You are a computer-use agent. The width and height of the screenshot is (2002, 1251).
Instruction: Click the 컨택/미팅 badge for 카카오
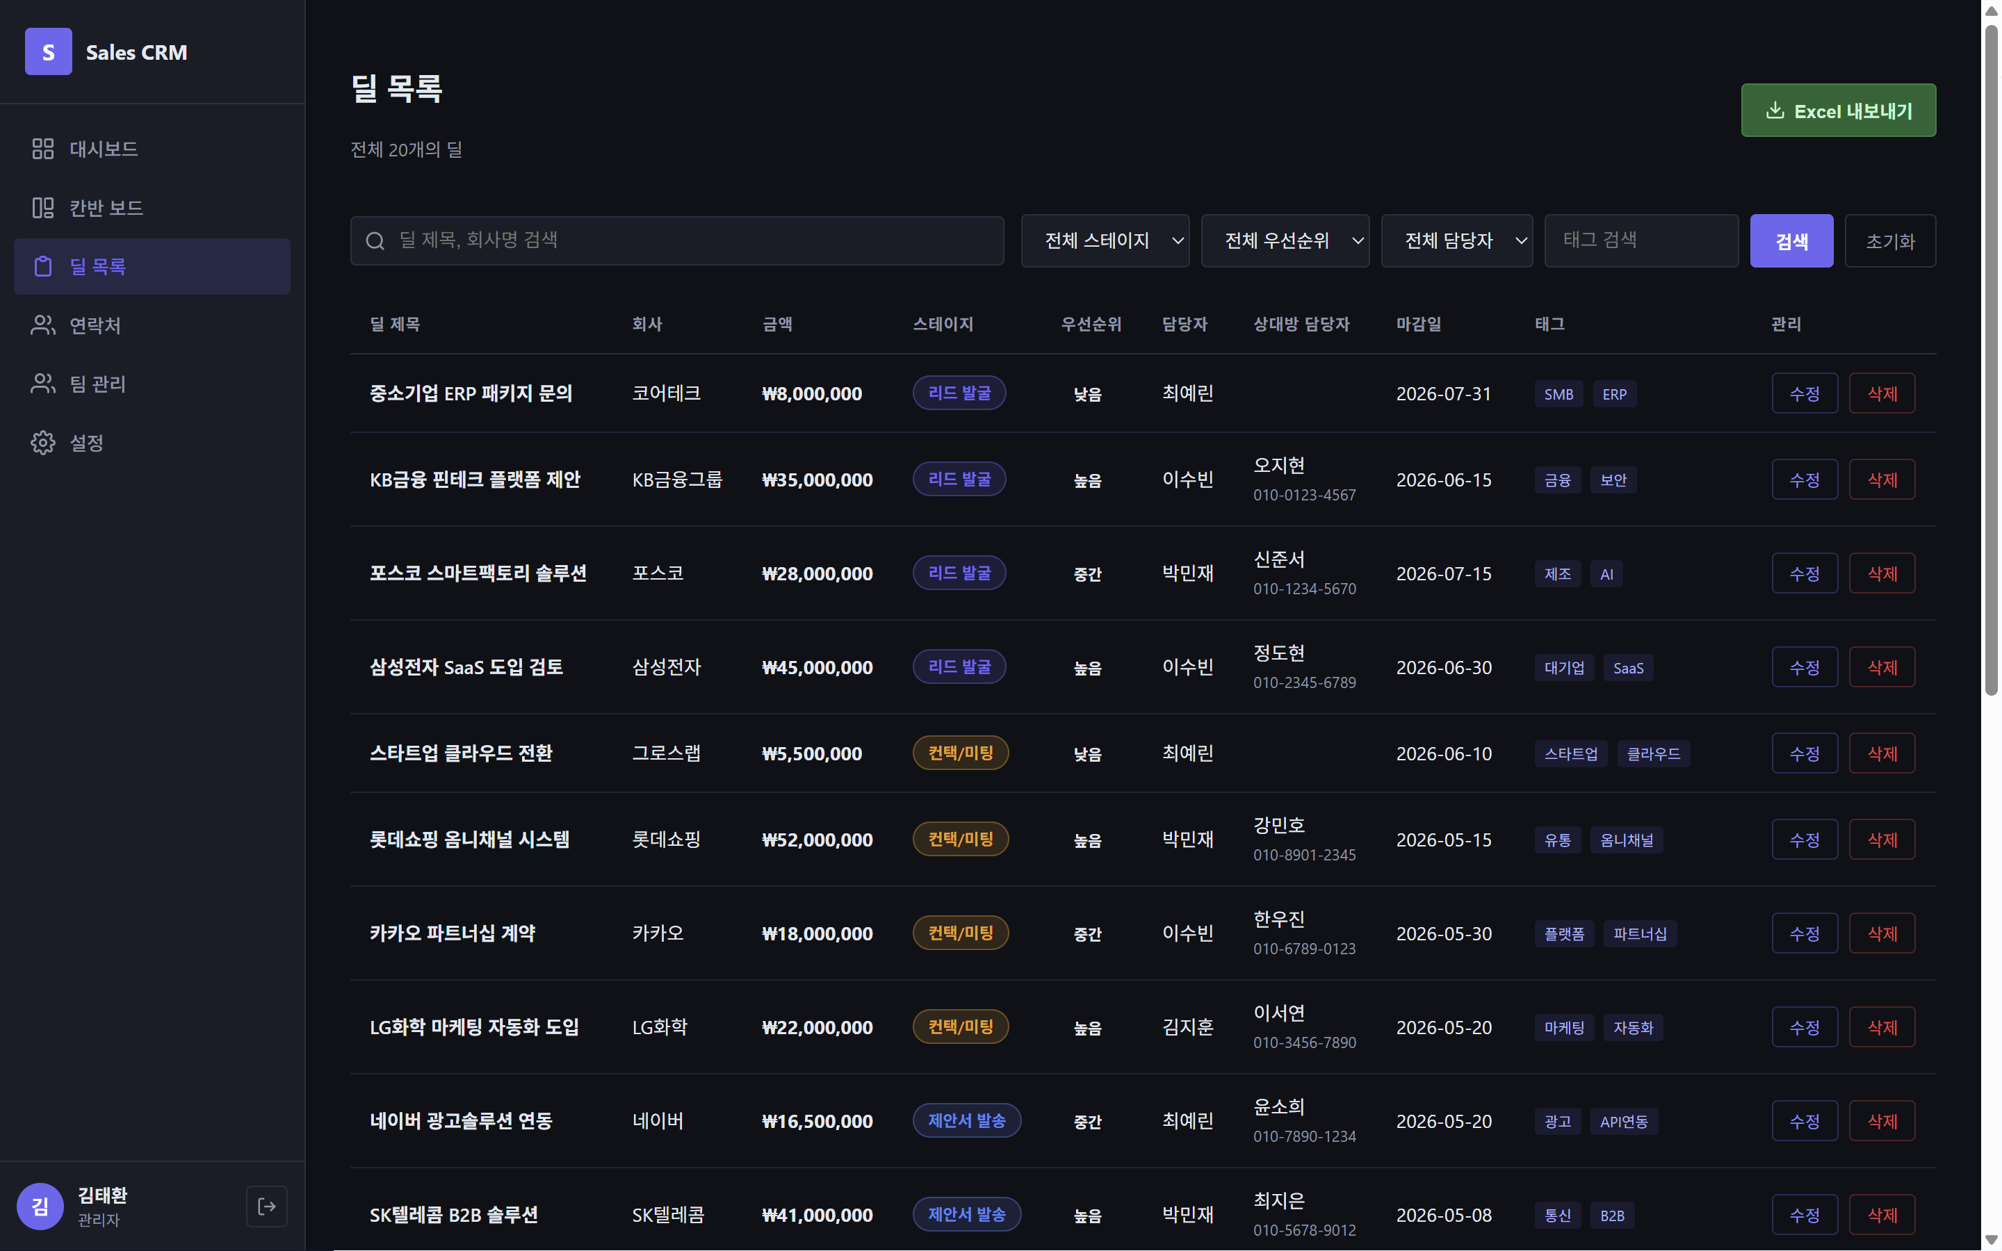961,933
